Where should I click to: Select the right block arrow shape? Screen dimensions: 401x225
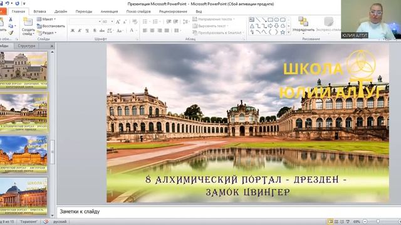point(270,26)
